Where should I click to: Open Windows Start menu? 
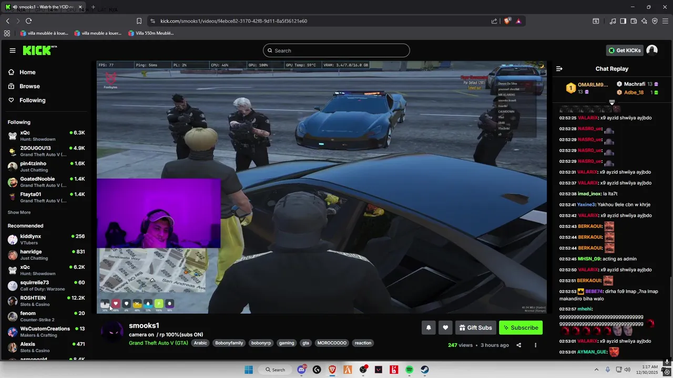pyautogui.click(x=249, y=370)
